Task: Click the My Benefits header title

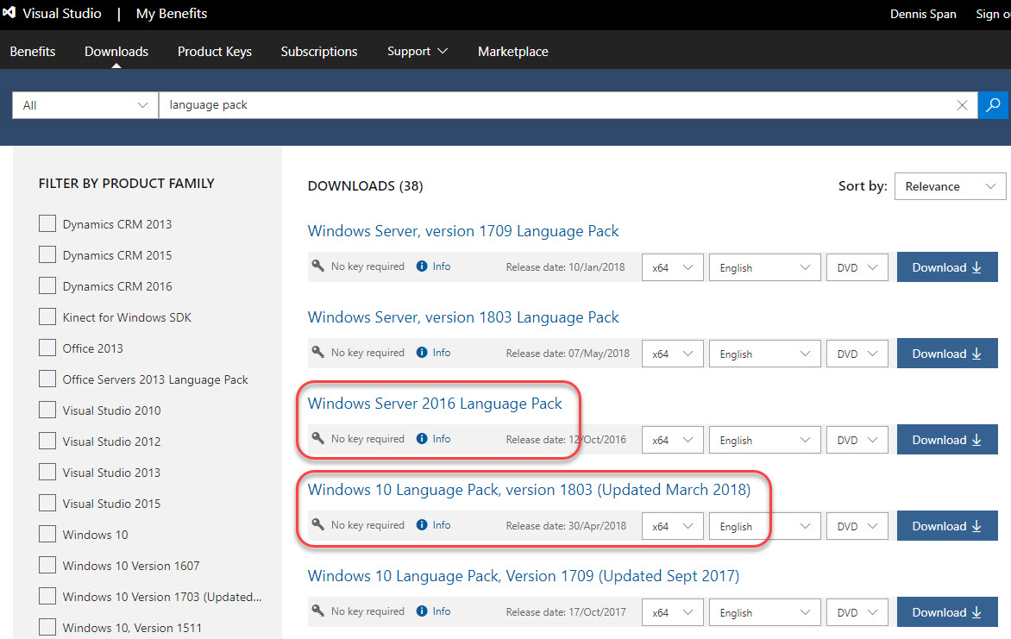Action: (172, 14)
